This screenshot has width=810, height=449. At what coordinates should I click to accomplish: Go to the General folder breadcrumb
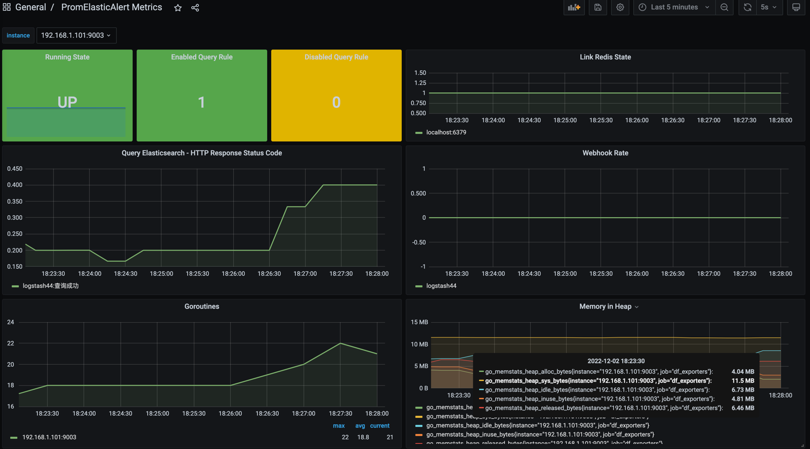pyautogui.click(x=30, y=7)
